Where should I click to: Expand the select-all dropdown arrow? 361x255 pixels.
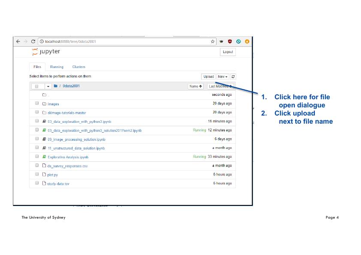[48, 86]
